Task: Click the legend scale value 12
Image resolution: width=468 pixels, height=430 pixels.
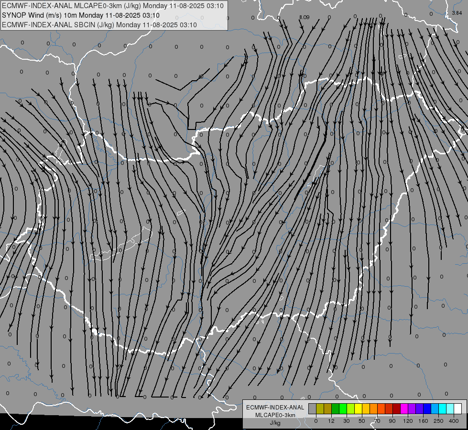Action: click(331, 421)
